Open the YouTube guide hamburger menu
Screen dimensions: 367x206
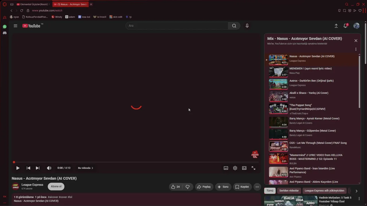(x=15, y=26)
